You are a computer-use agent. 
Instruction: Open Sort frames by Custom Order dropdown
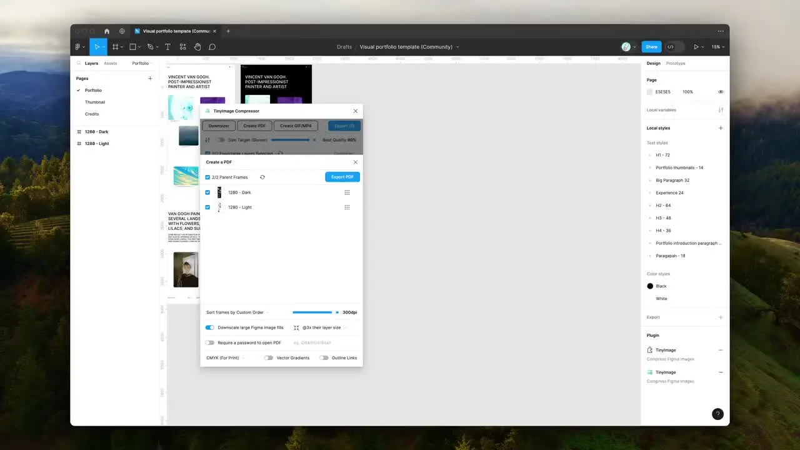click(x=237, y=312)
